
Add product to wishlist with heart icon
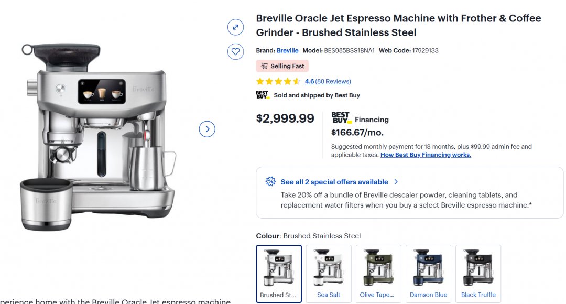click(235, 51)
